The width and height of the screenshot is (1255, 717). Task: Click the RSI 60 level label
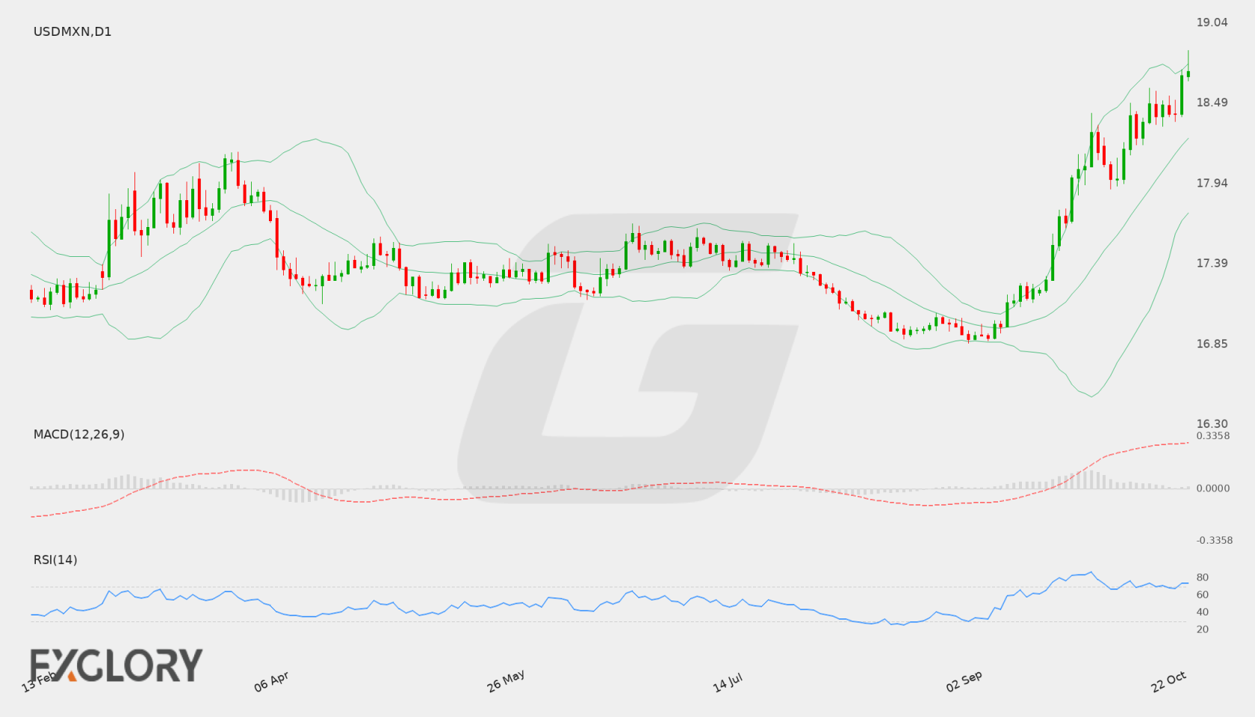(1203, 595)
